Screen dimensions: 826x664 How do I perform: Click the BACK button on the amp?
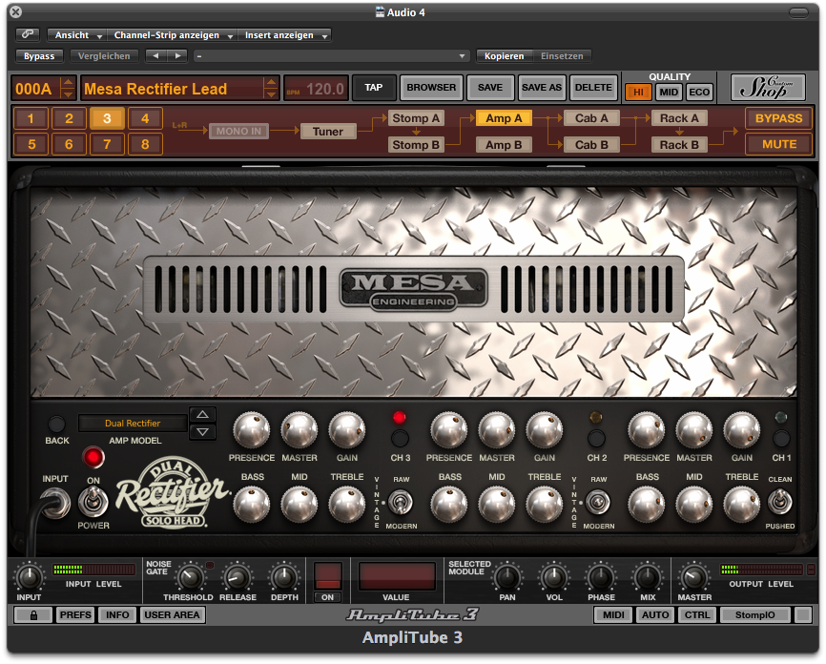57,425
